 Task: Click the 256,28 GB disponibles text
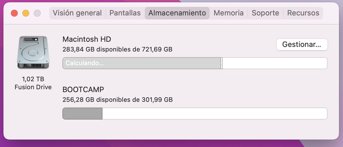click(x=117, y=100)
